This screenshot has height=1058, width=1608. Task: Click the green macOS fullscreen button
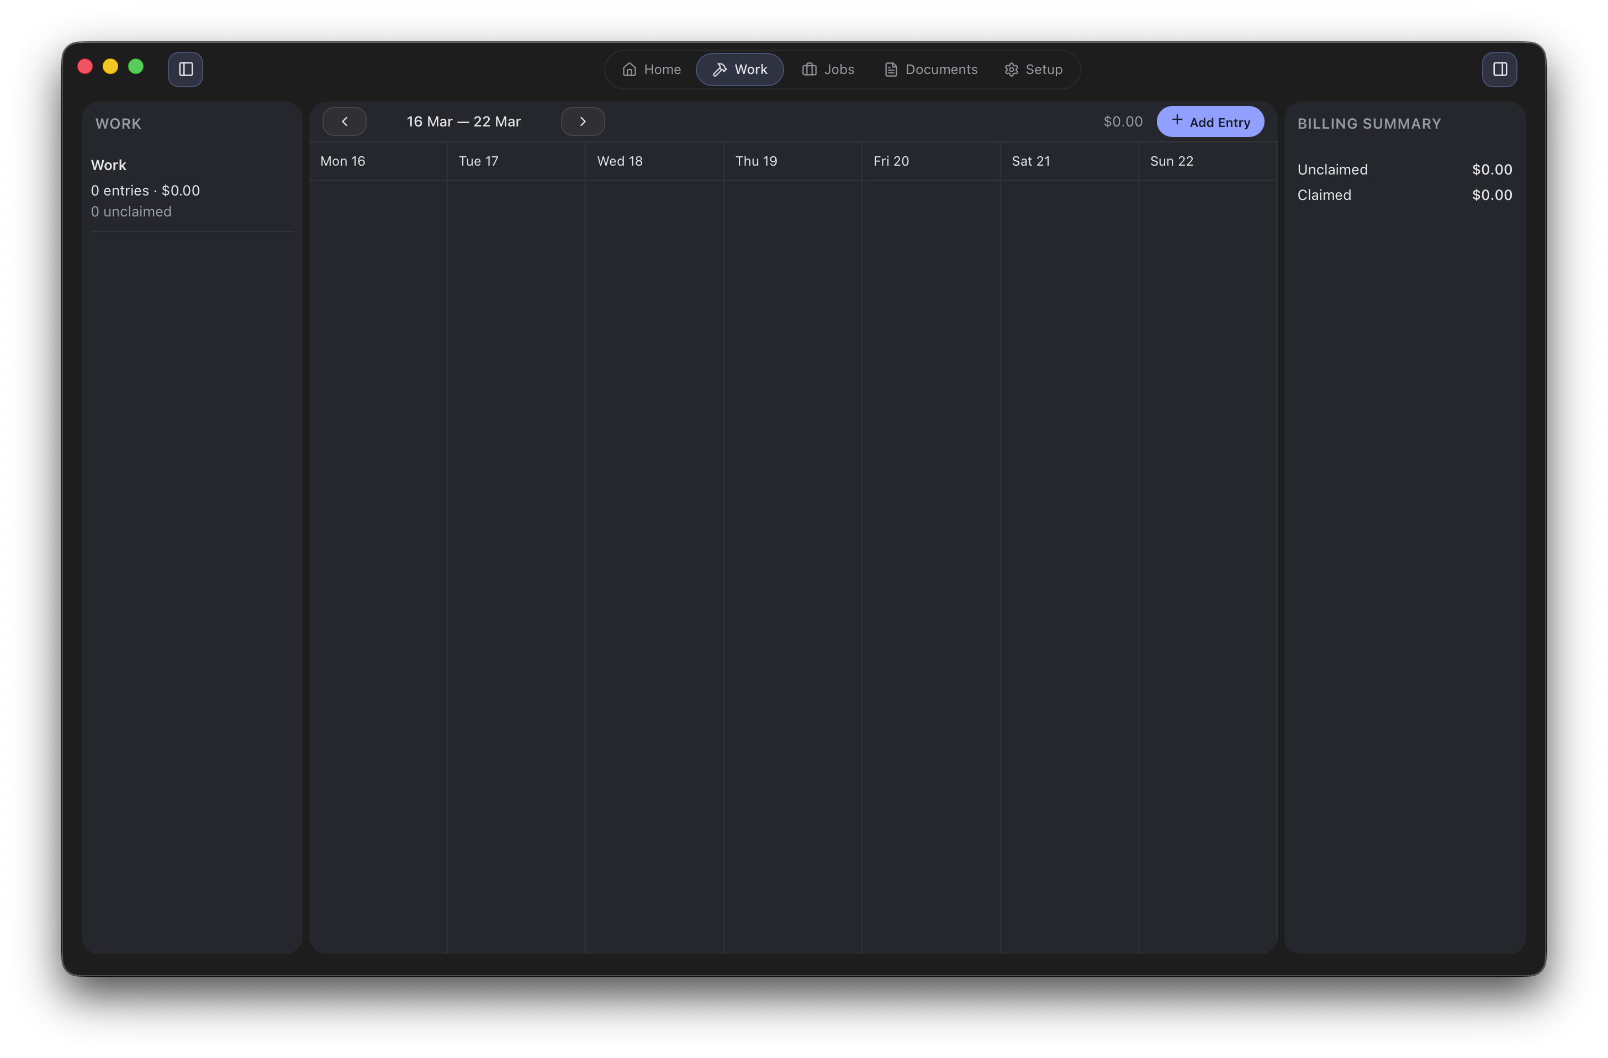[x=136, y=66]
